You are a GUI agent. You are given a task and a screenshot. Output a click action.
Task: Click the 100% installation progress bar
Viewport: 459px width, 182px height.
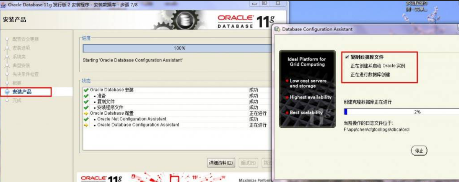pyautogui.click(x=179, y=48)
